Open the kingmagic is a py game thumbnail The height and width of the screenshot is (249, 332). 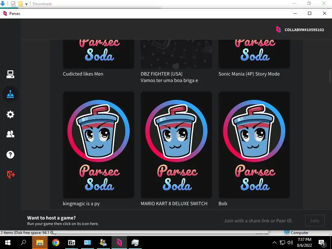coord(99,145)
